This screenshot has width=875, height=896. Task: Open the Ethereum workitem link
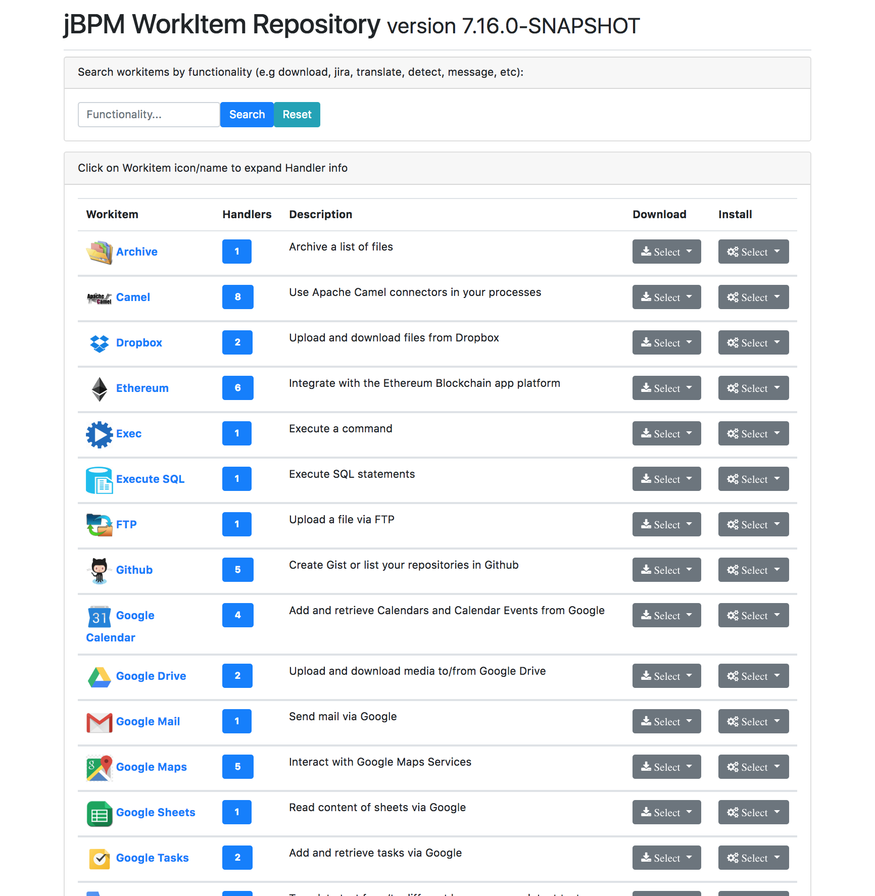click(142, 388)
